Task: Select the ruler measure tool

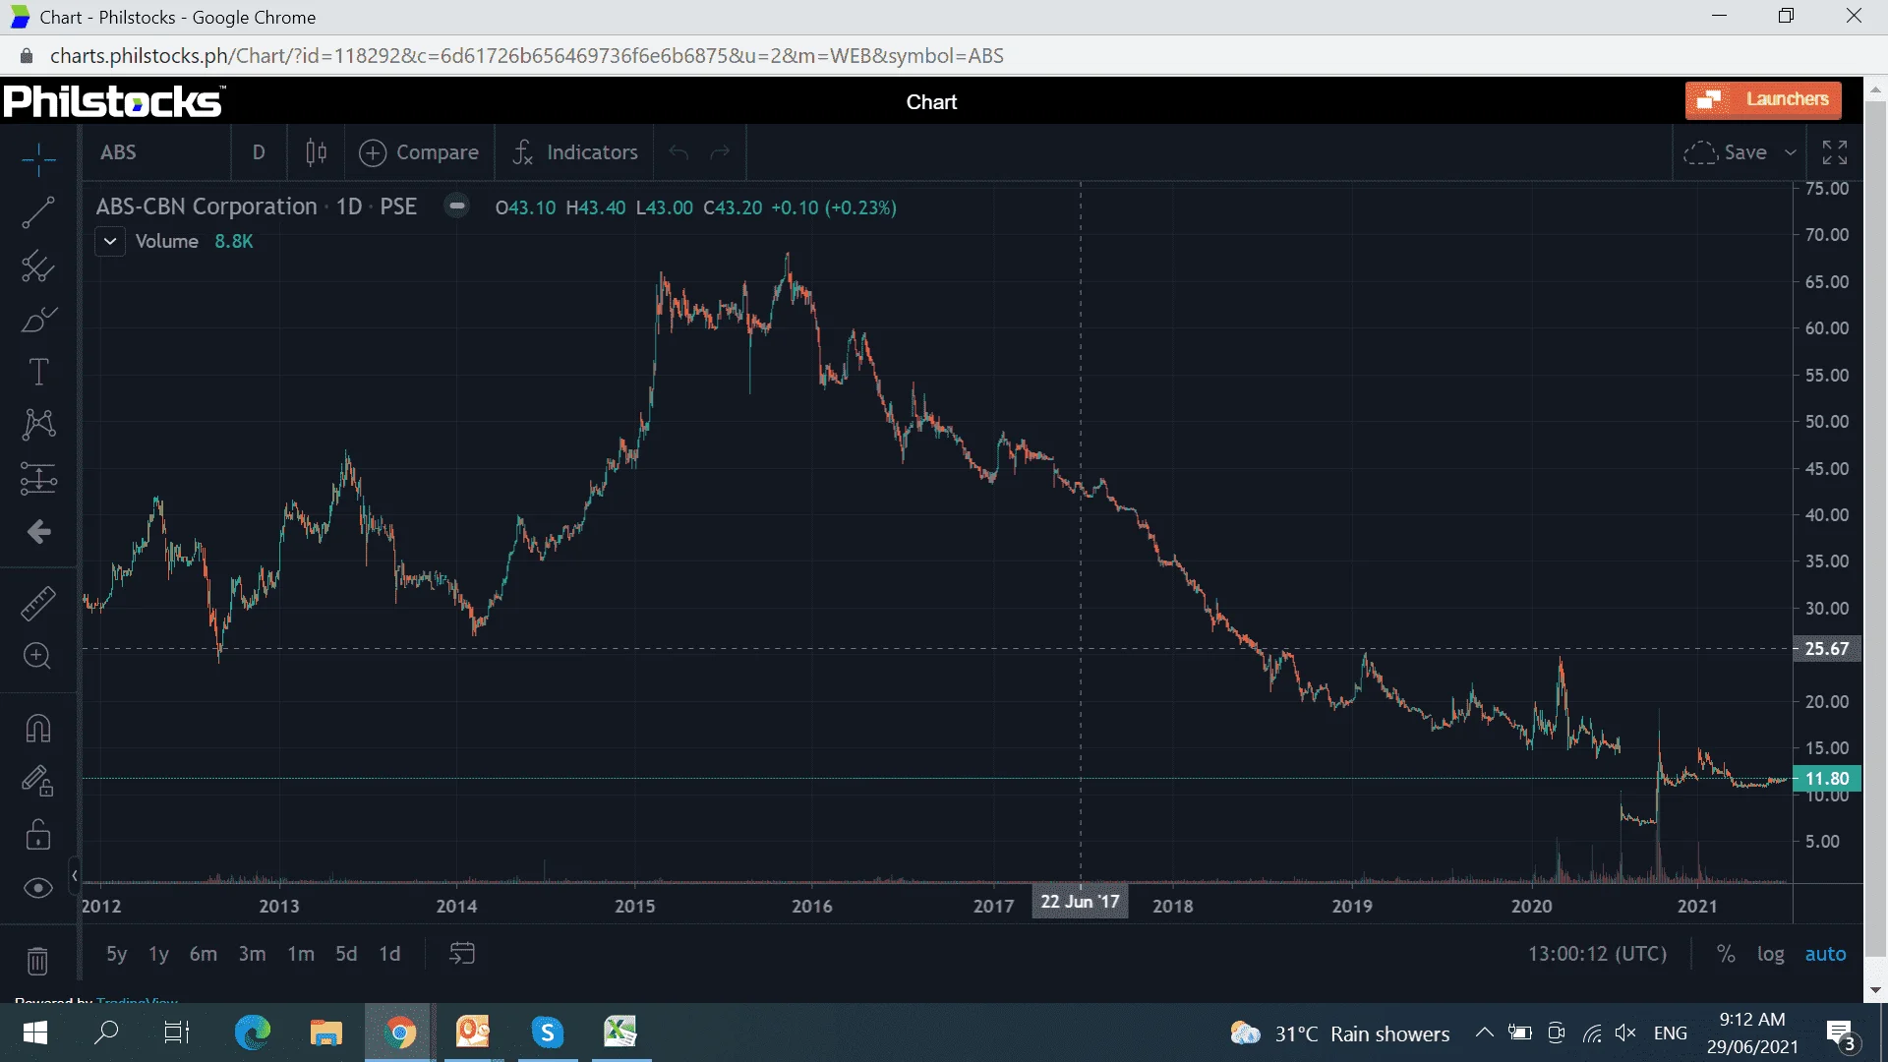Action: tap(38, 603)
